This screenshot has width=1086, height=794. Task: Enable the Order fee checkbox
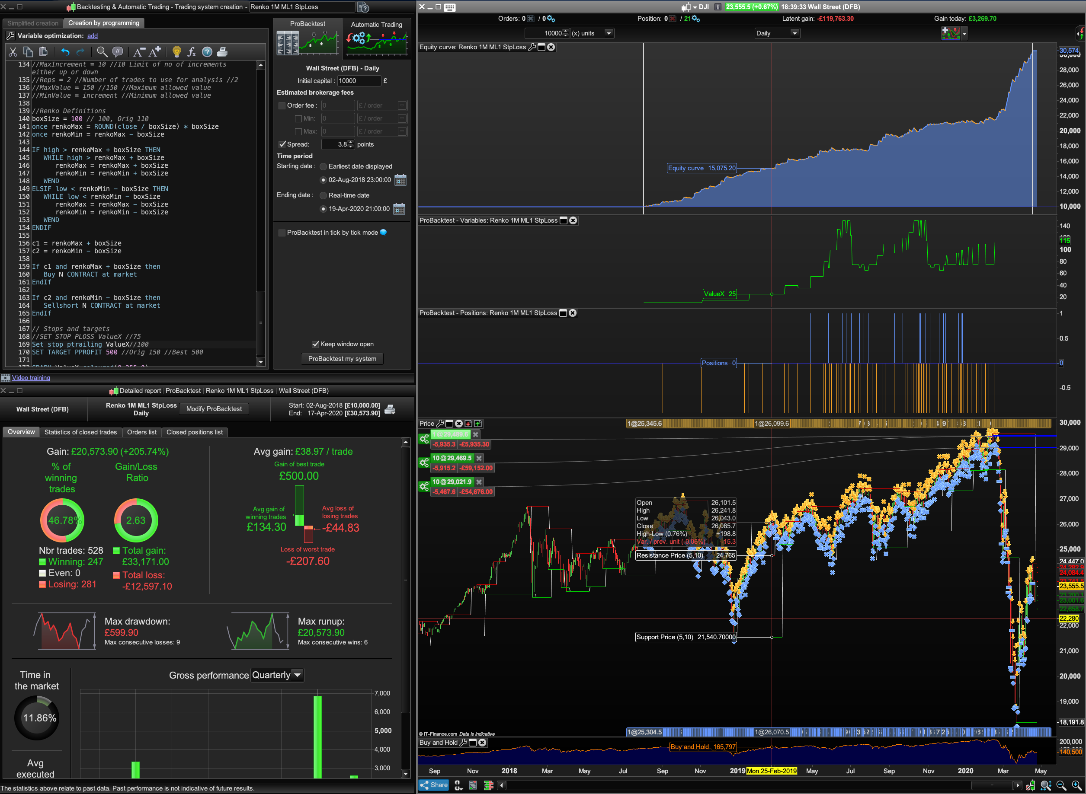(282, 106)
